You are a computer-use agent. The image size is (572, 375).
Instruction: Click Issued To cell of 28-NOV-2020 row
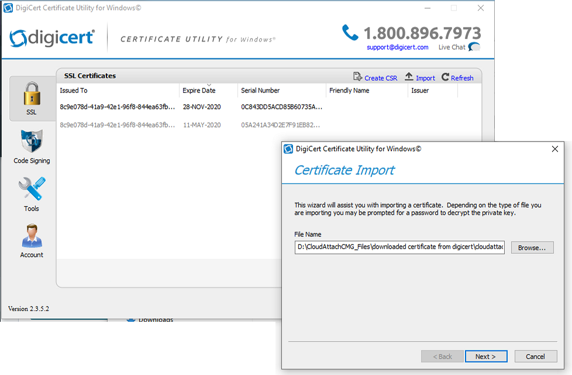click(x=117, y=107)
